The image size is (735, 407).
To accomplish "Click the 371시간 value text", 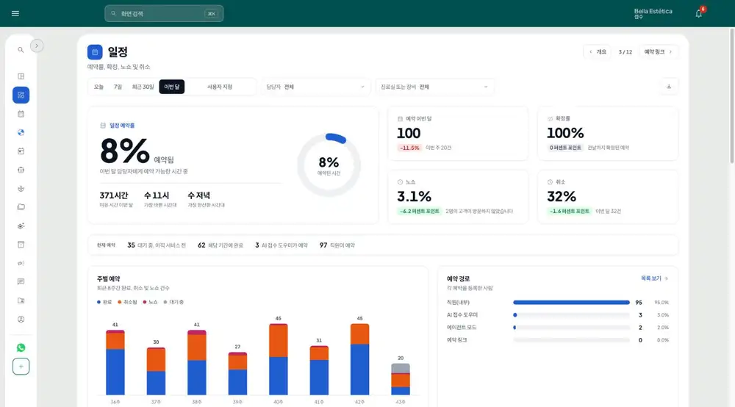I will coord(113,195).
